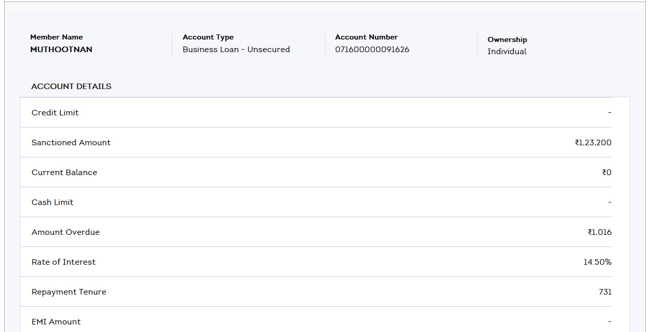The width and height of the screenshot is (655, 332).
Task: Click the Account Number header label
Action: tap(366, 37)
